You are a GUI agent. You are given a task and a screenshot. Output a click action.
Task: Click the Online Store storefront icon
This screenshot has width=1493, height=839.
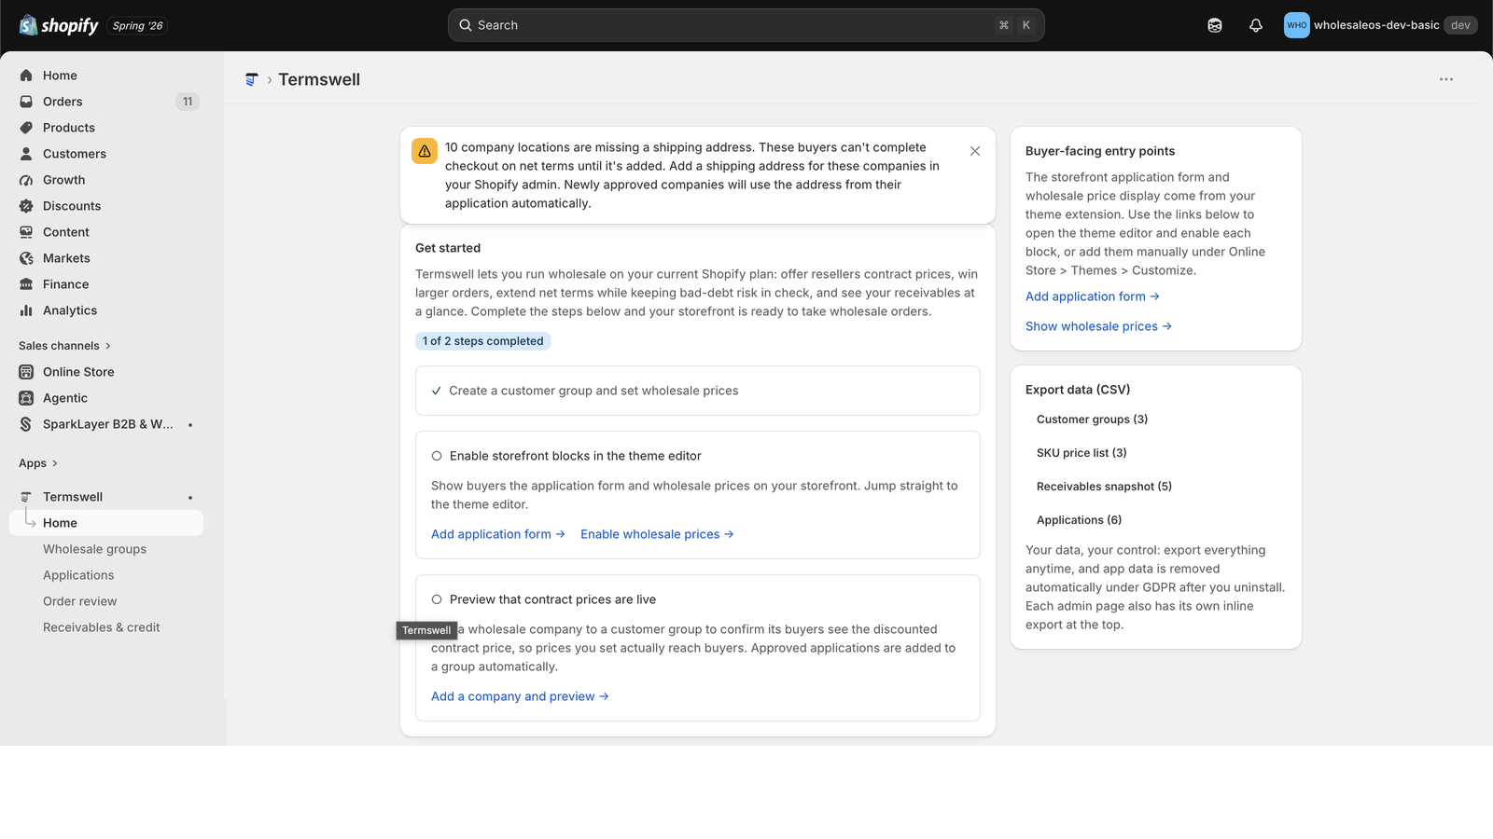[x=26, y=372]
